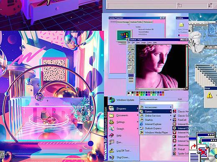Select the Free-Form Select tool in Paint
217x162 pixels.
coord(129,46)
